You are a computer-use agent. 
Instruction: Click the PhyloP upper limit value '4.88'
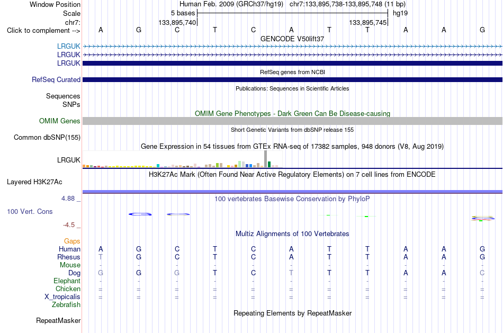point(68,199)
